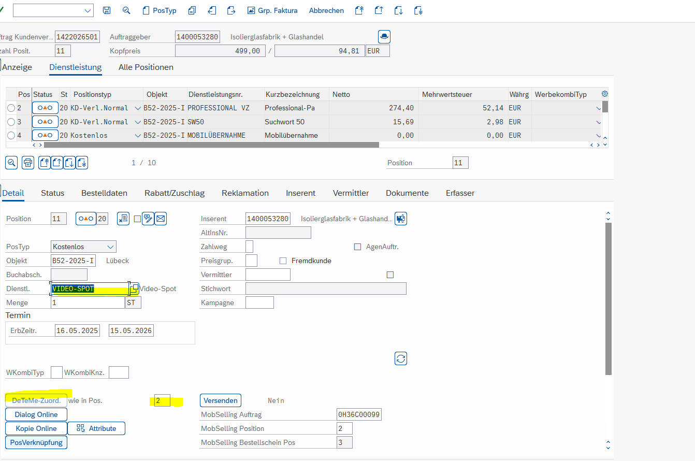695x461 pixels.
Task: Click the Kampagne input field
Action: [259, 302]
